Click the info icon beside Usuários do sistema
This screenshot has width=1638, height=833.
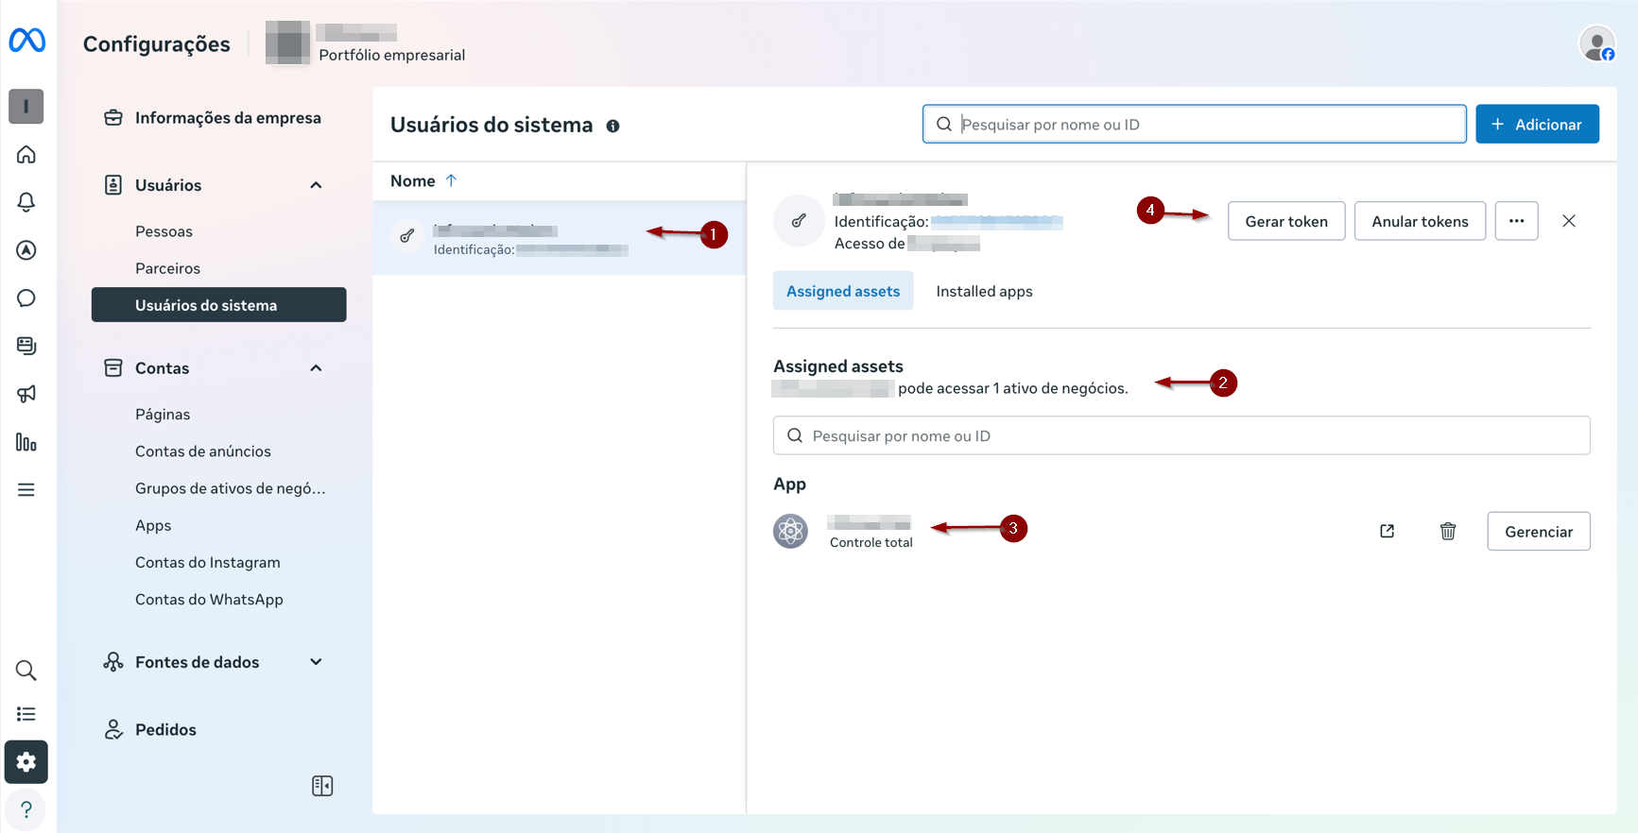[612, 127]
